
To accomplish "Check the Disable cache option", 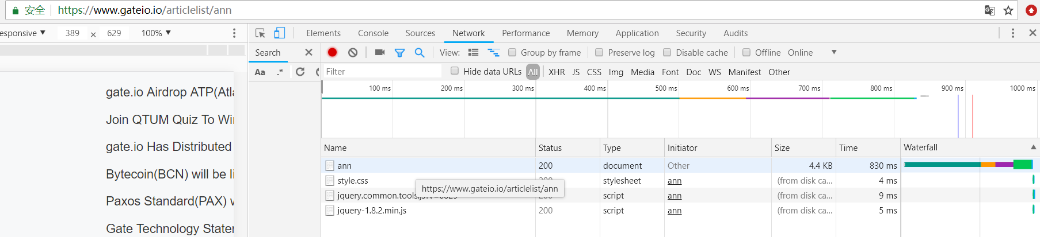I will [667, 52].
